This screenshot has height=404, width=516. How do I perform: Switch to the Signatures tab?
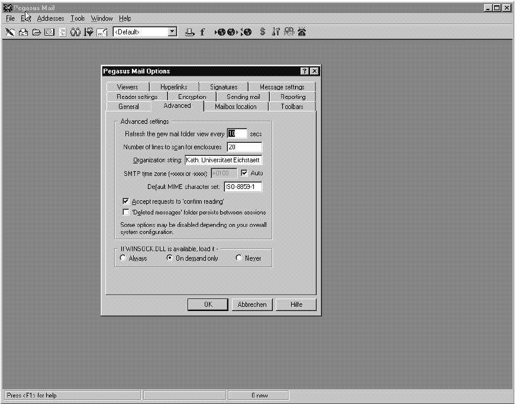click(x=224, y=87)
